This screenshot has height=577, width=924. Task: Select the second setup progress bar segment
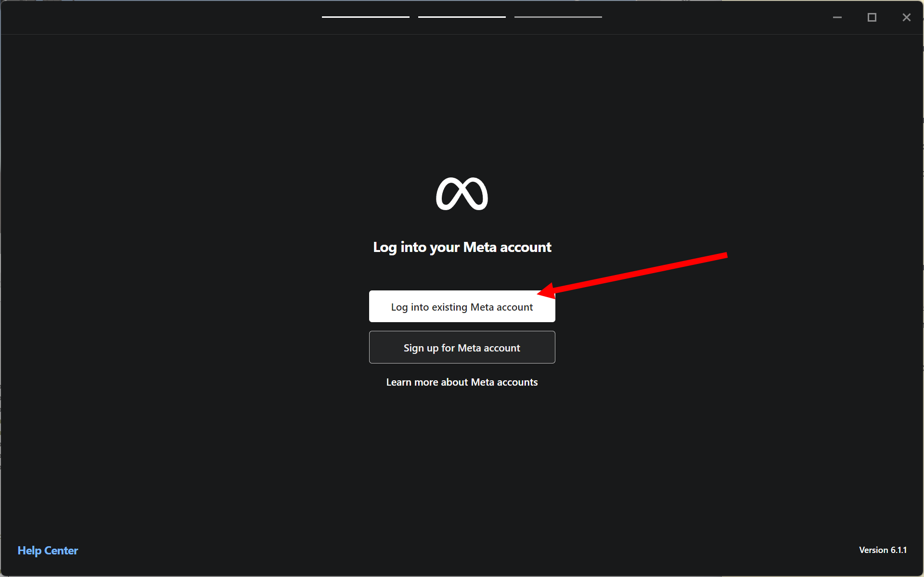pos(462,17)
